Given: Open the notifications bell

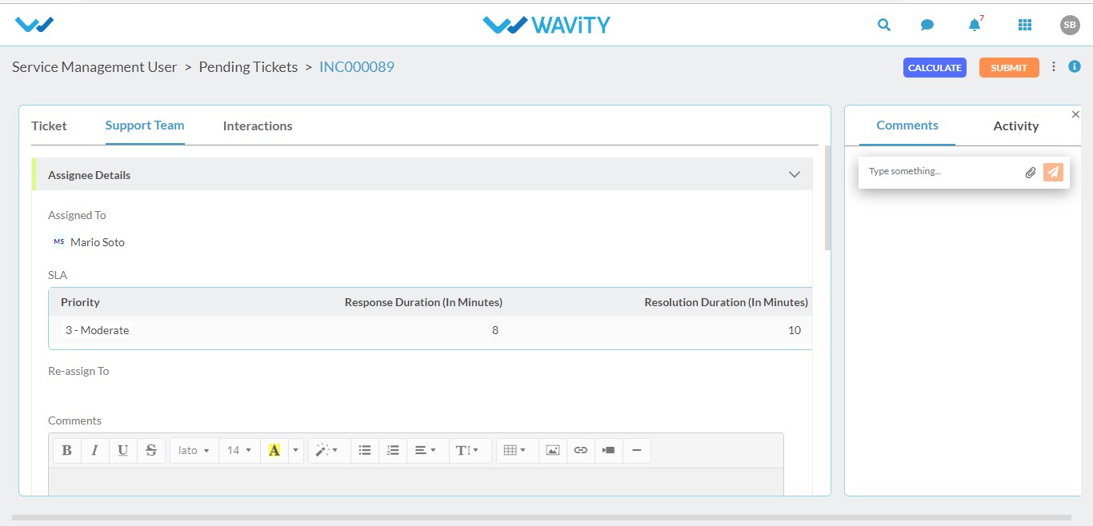Looking at the screenshot, I should pyautogui.click(x=975, y=25).
